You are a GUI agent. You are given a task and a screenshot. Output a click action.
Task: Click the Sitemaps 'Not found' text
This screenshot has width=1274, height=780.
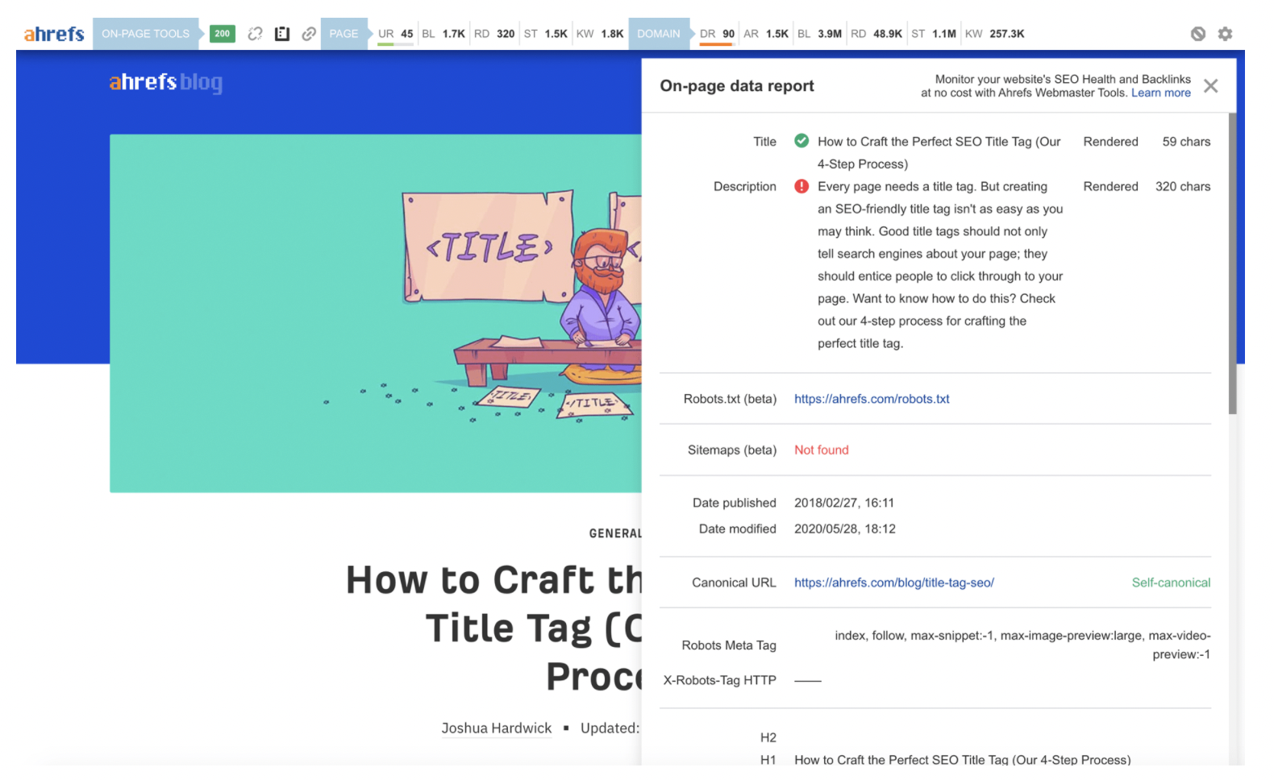tap(822, 450)
